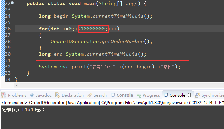Click the monitor icon on the active Console tab

(166, 95)
